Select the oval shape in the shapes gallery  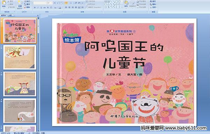pos(119,2)
